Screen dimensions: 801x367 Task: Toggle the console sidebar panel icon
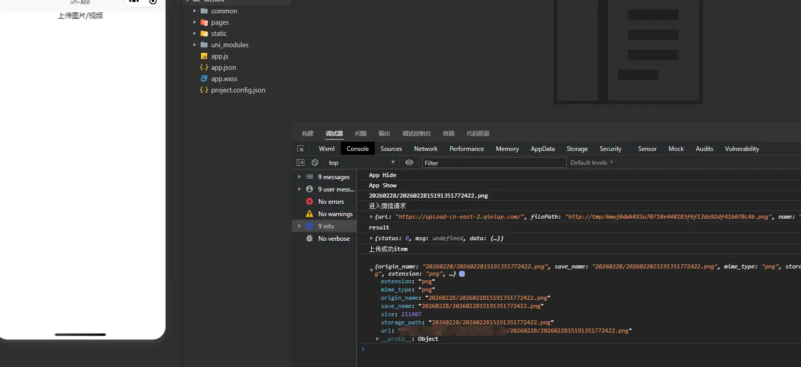coord(301,163)
